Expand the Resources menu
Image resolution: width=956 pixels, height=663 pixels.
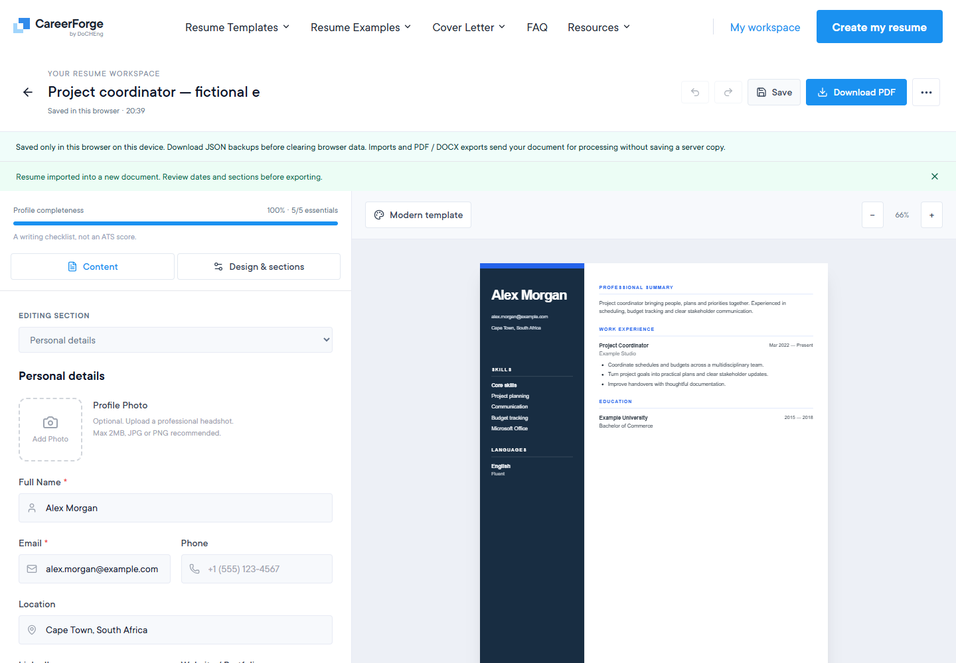click(598, 27)
